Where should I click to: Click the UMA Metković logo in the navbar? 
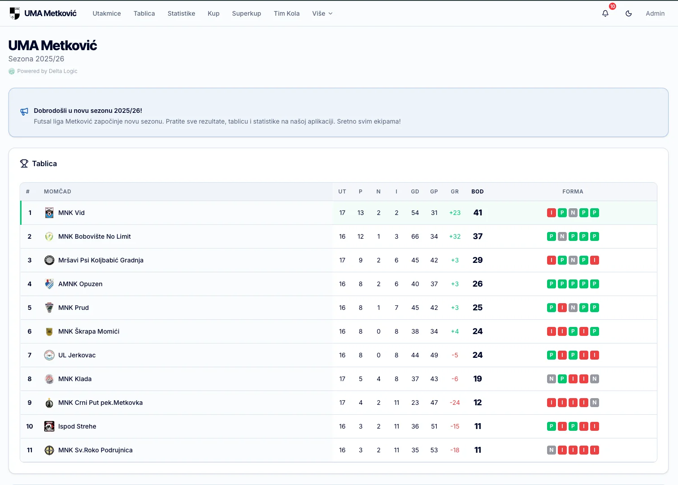43,13
